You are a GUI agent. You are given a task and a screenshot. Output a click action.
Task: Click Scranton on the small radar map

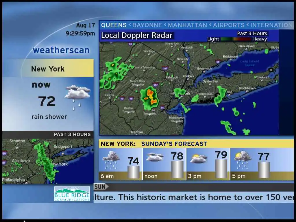(17, 141)
